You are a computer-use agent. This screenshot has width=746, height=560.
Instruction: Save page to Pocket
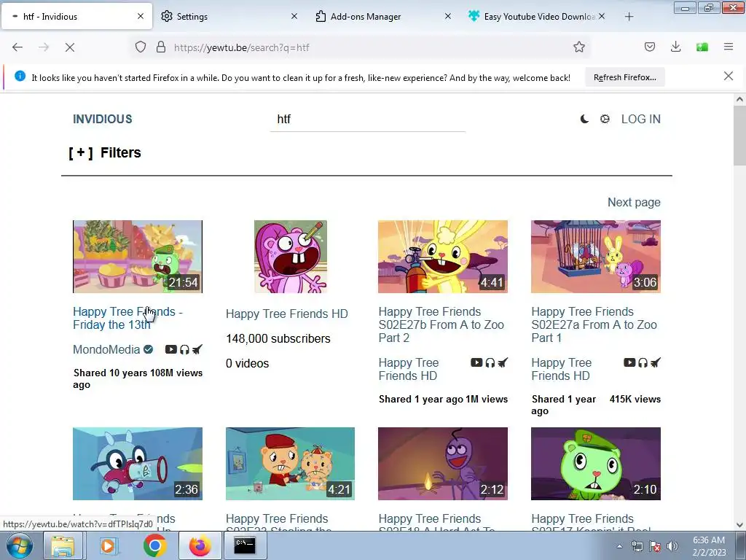pos(649,47)
